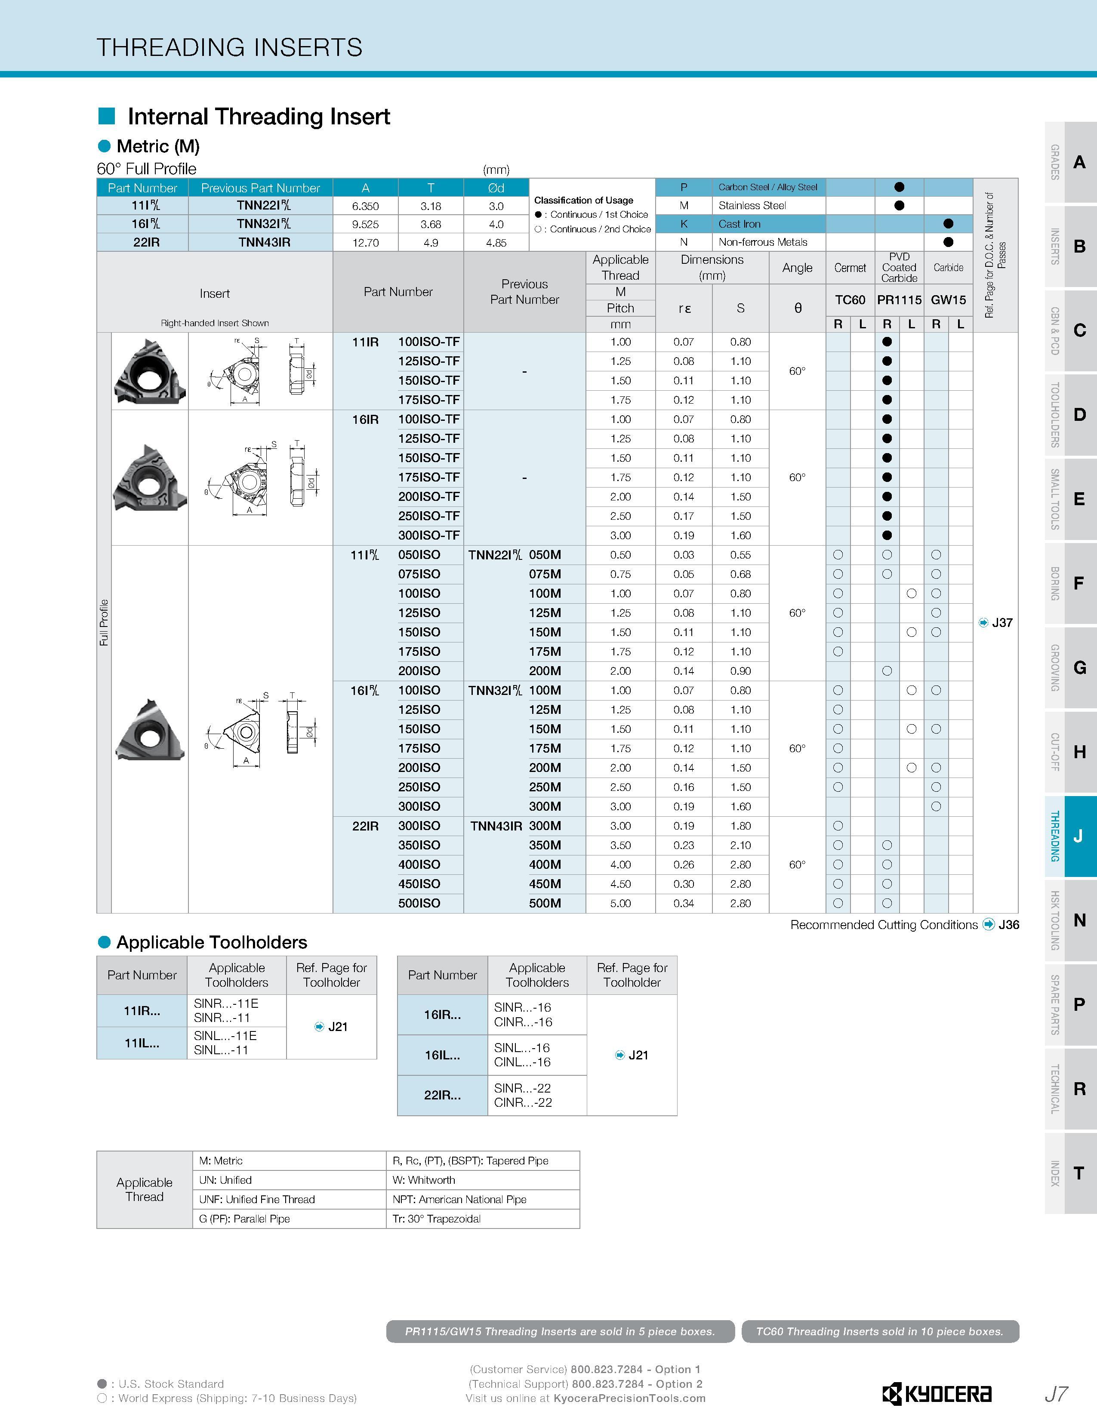Image resolution: width=1097 pixels, height=1420 pixels.
Task: Open the J Threading side tab
Action: [1070, 836]
